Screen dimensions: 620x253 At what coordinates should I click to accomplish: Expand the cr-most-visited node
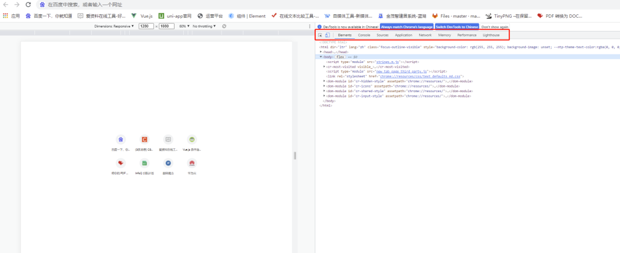click(324, 66)
